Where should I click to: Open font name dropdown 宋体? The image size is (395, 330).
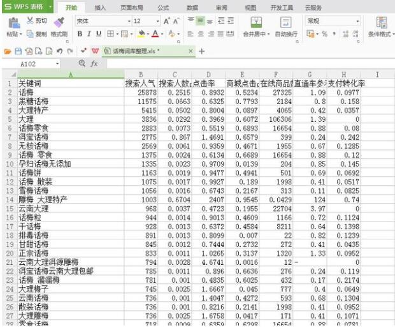tap(129, 22)
